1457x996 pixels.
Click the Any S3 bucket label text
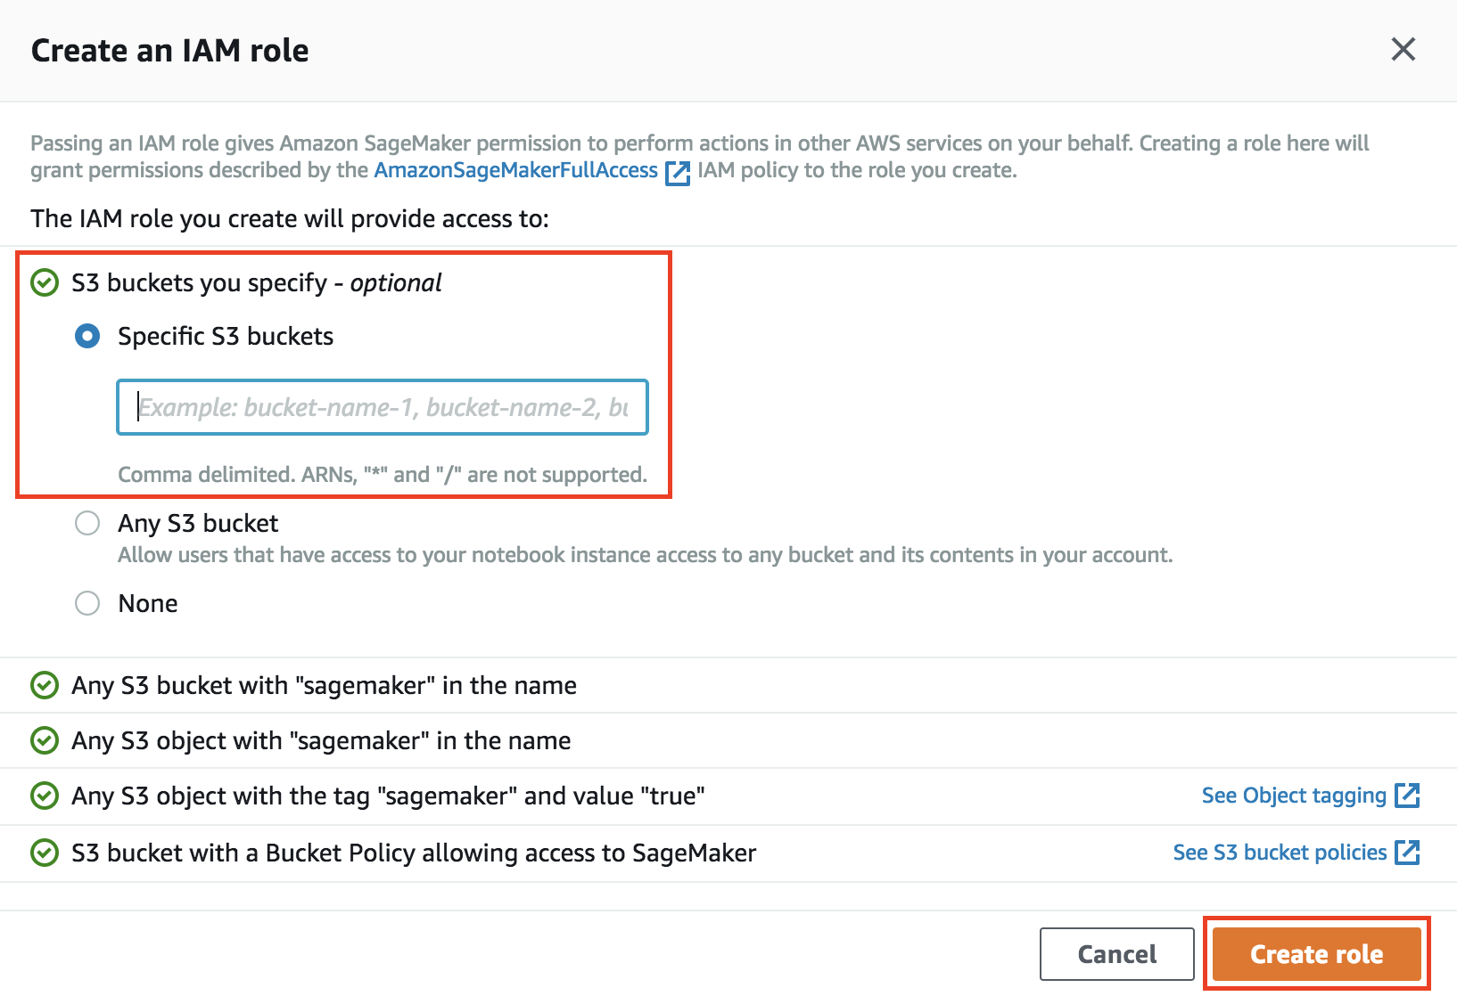click(198, 523)
